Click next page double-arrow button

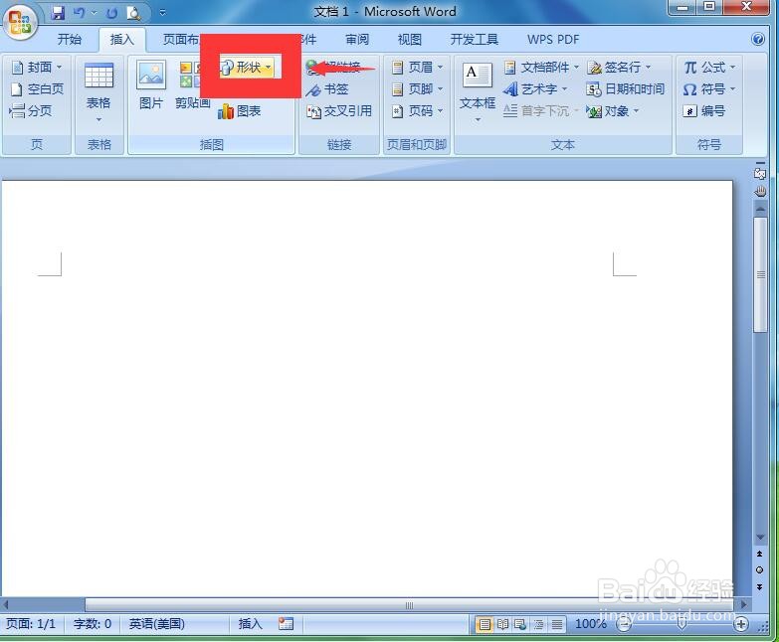coord(760,587)
